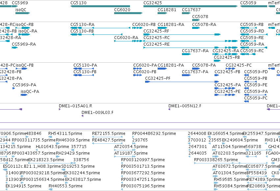This screenshot has width=280, height=191.
Task: Click transcript CG18281-RA
Action: pos(162,28)
